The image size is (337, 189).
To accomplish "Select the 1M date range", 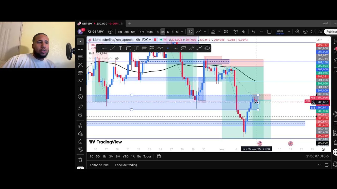I will pos(105,156).
